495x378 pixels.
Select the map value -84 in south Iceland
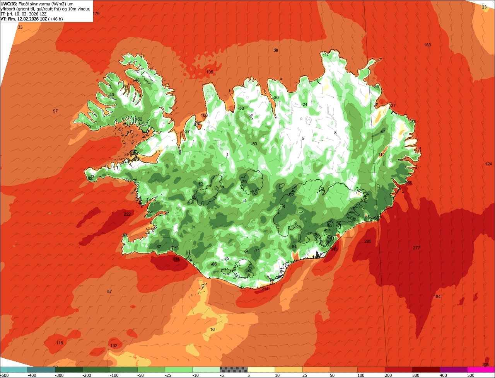point(294,247)
